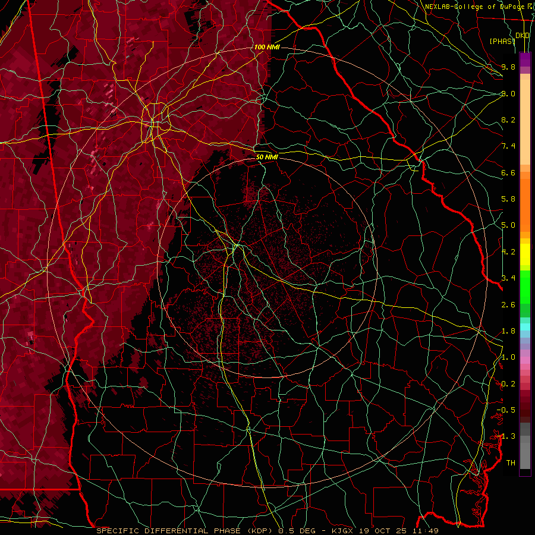Click the 0.5 DEG elevation text
The width and height of the screenshot is (535, 535).
pos(297,531)
